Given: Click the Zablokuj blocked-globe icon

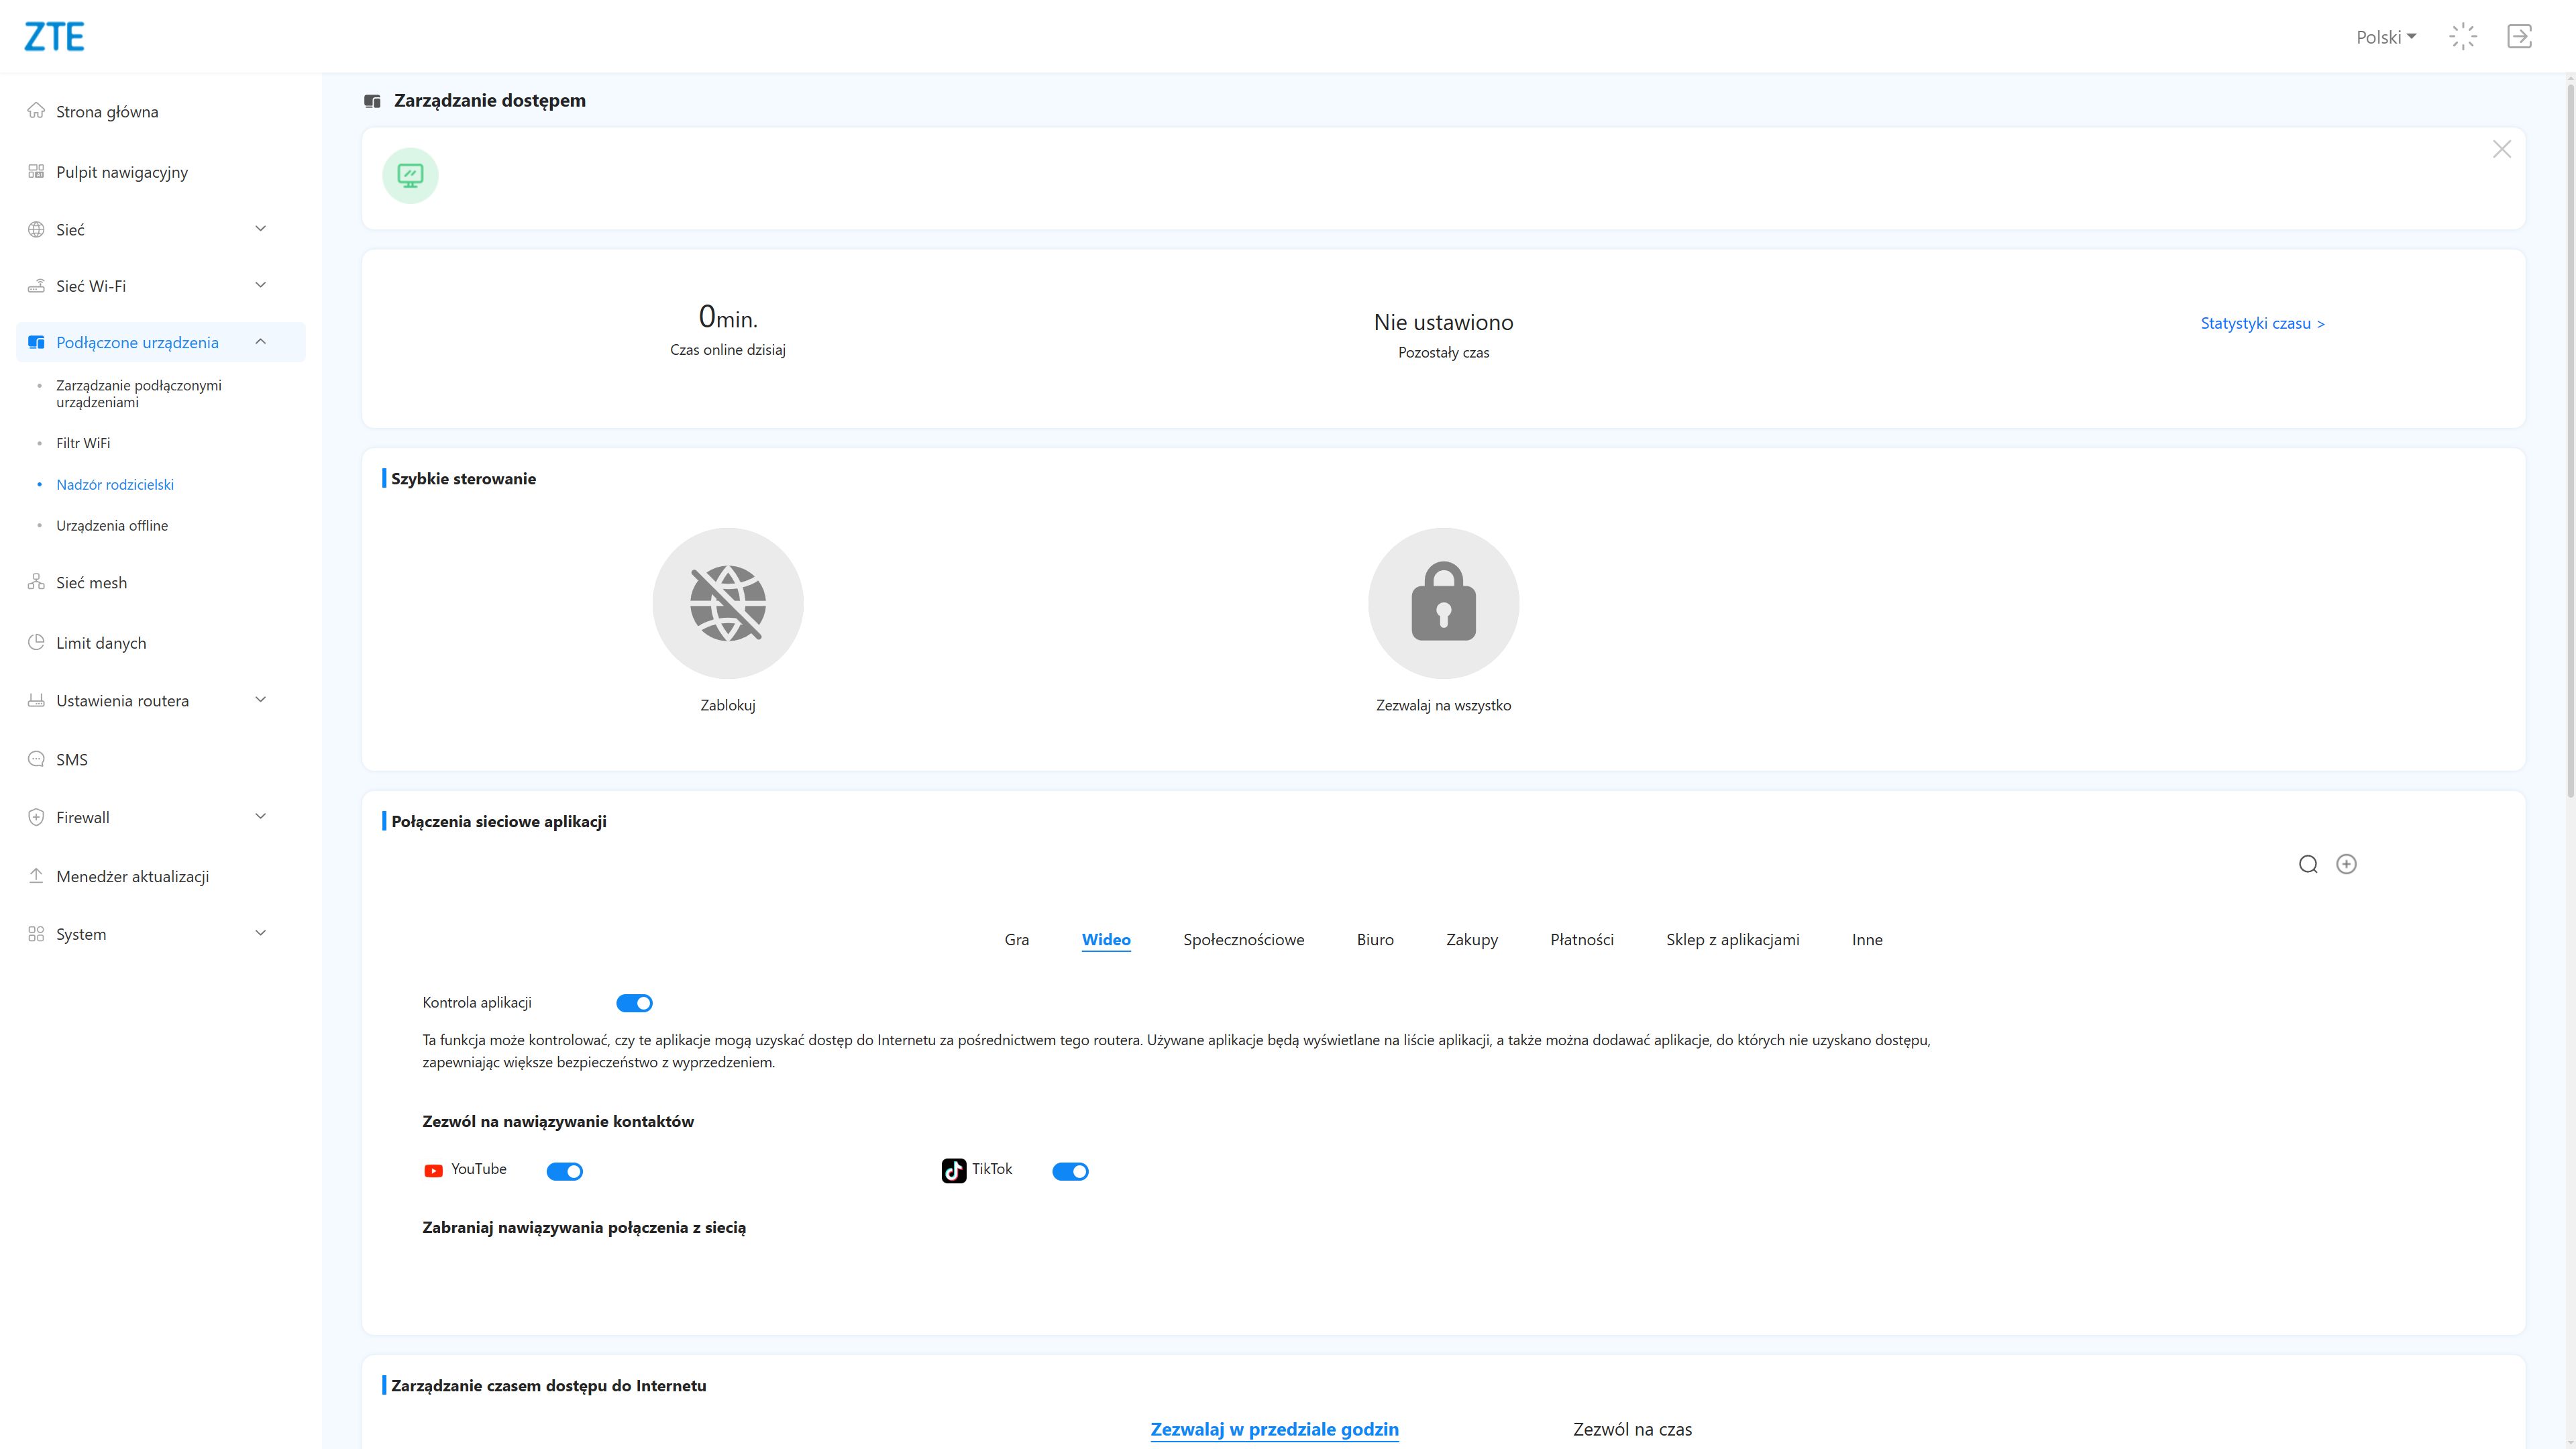Looking at the screenshot, I should pyautogui.click(x=727, y=603).
